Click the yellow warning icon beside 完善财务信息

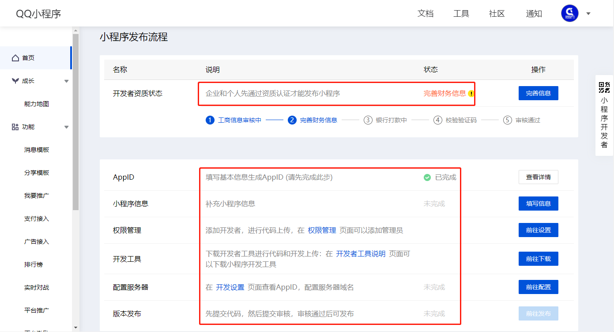pyautogui.click(x=471, y=94)
